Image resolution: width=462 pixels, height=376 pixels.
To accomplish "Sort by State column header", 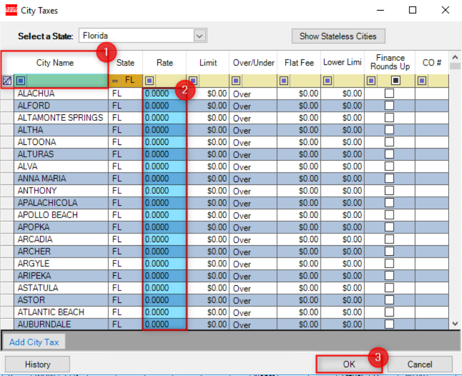I will 126,62.
